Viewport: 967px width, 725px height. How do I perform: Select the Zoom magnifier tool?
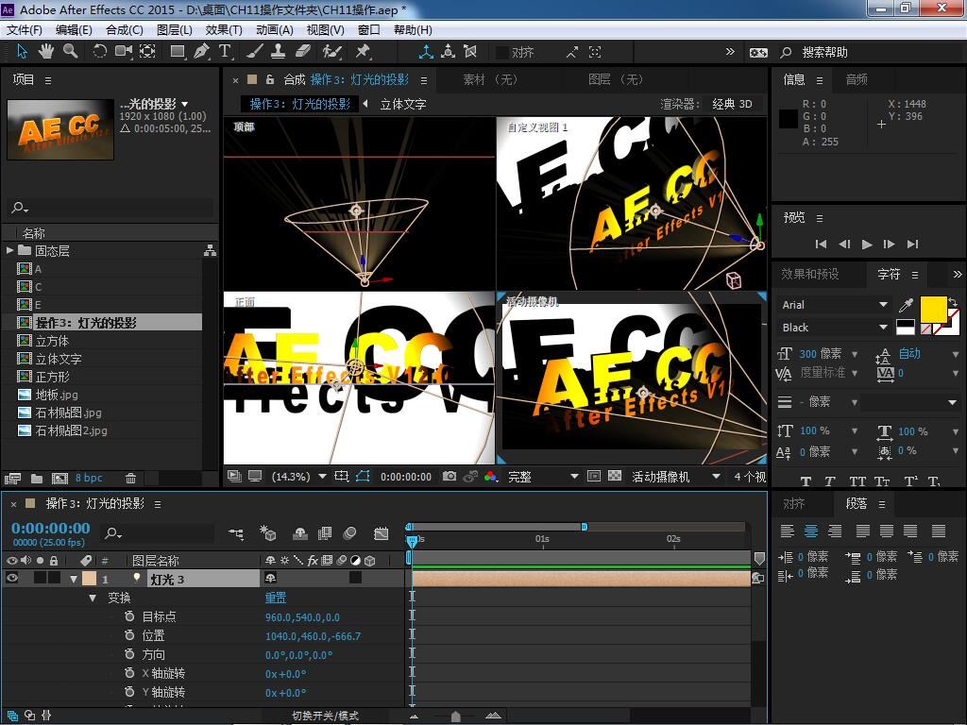(71, 52)
